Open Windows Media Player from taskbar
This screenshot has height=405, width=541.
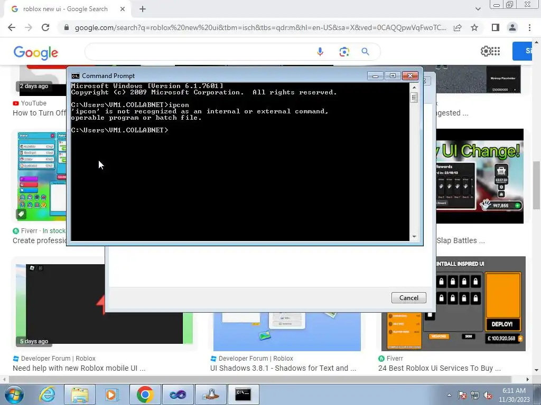coord(111,394)
